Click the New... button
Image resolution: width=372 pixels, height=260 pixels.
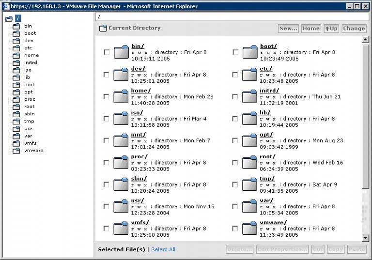tap(288, 29)
